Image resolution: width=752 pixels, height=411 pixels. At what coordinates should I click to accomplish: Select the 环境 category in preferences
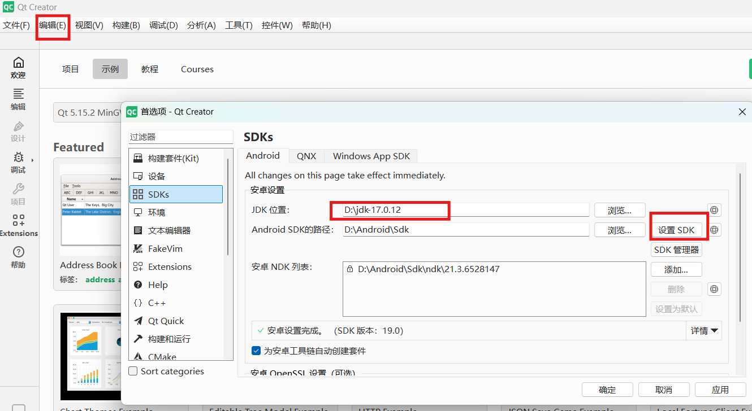(x=176, y=212)
